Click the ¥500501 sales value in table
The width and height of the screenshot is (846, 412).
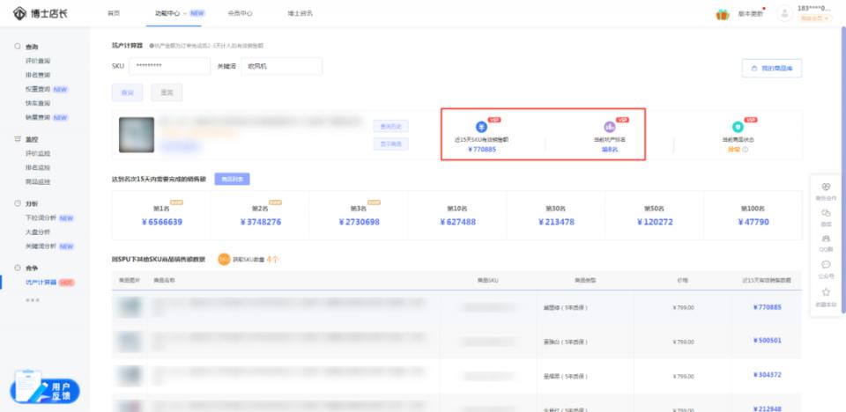point(768,341)
